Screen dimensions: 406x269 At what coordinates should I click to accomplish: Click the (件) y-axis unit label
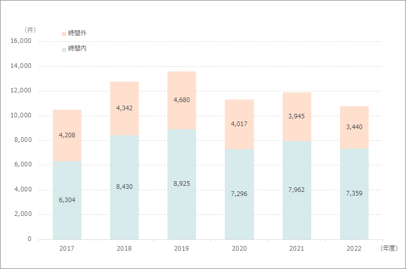30,30
